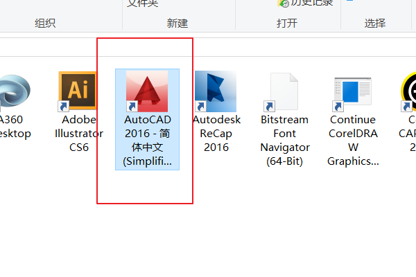Click the 'Autodesk ReCap 2016' file name label
Image resolution: width=416 pixels, height=277 pixels.
pos(216,134)
